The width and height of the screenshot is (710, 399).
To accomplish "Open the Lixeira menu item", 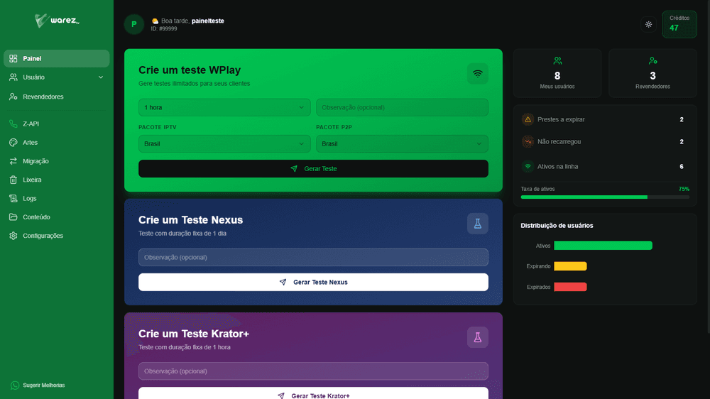I will [x=57, y=180].
